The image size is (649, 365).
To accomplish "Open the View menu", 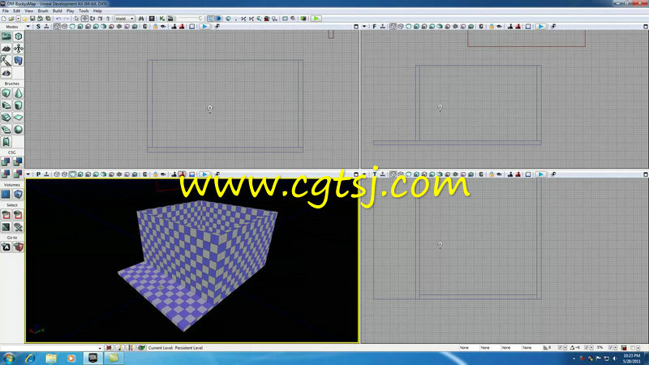I will pos(29,11).
